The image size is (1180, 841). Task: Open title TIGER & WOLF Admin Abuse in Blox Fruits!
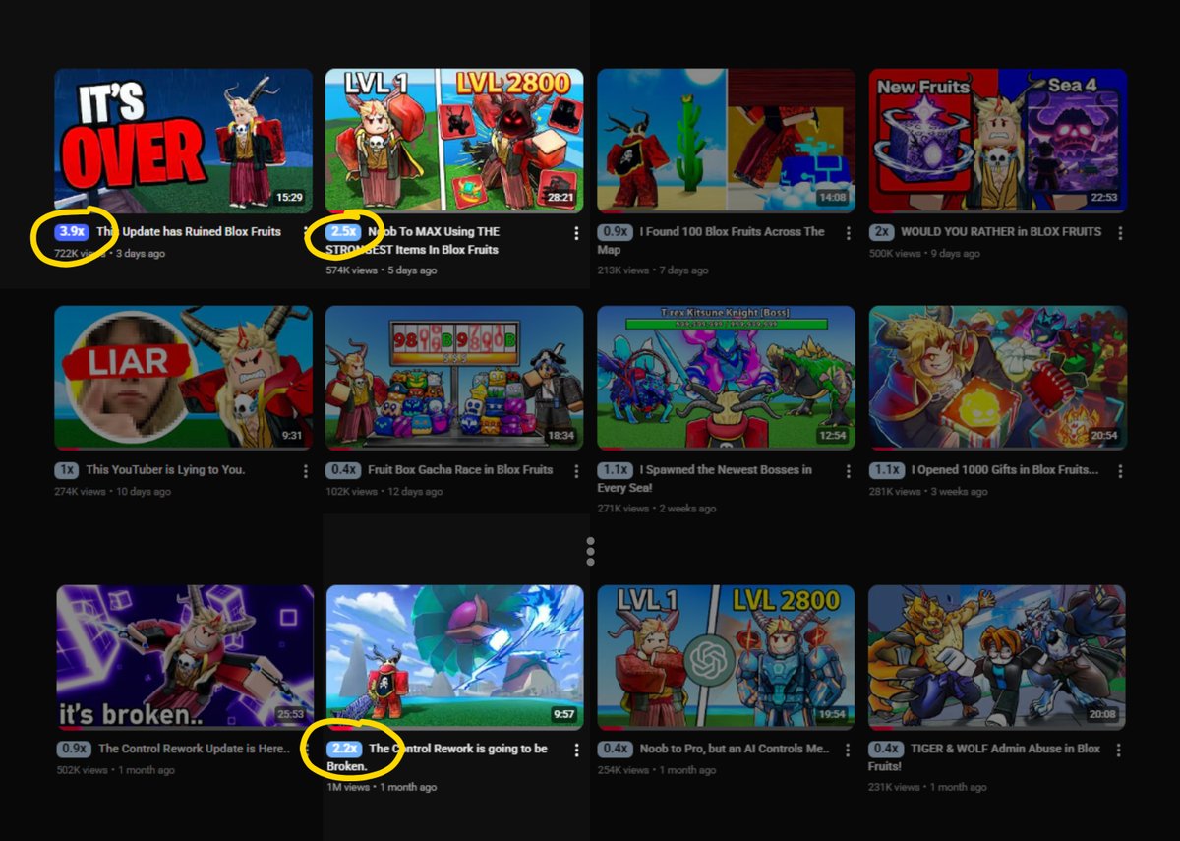point(985,757)
